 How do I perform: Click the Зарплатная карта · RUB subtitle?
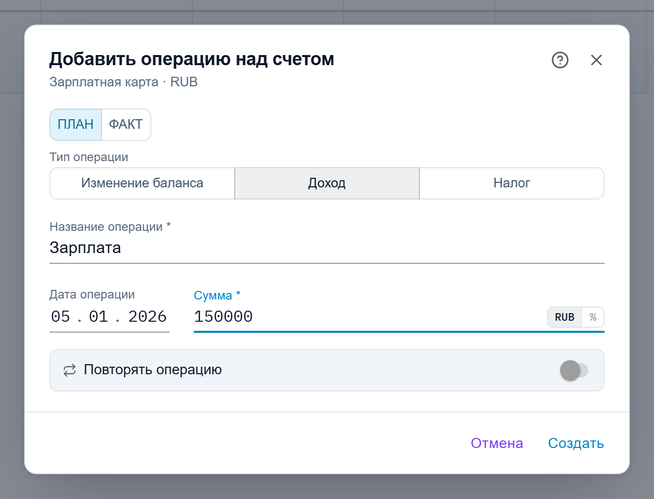pyautogui.click(x=124, y=82)
